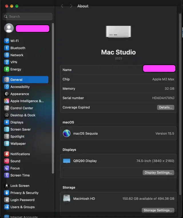Click the user account avatar
Screen dimensions: 183x218
click(9, 28)
